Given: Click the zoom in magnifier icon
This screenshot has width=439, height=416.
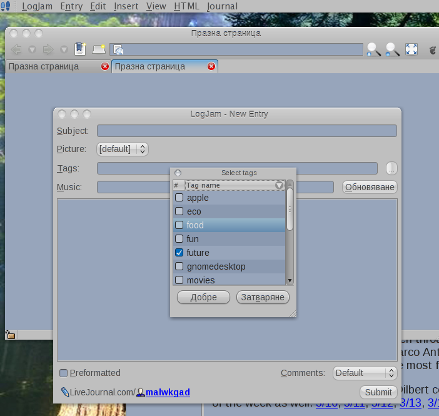Looking at the screenshot, I should [373, 49].
